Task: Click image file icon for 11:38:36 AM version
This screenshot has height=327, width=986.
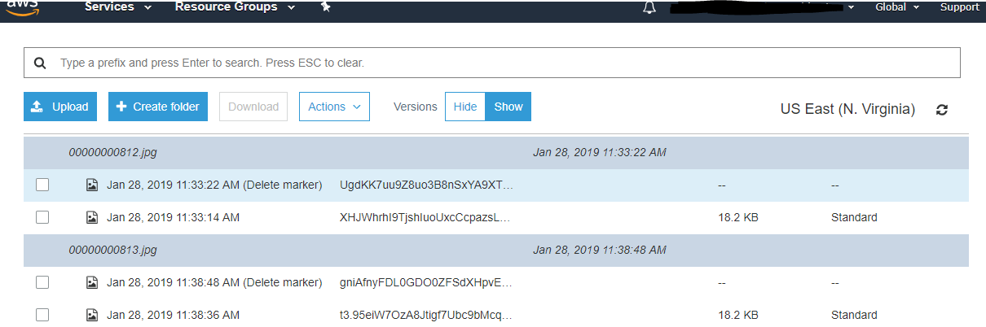Action: (92, 315)
